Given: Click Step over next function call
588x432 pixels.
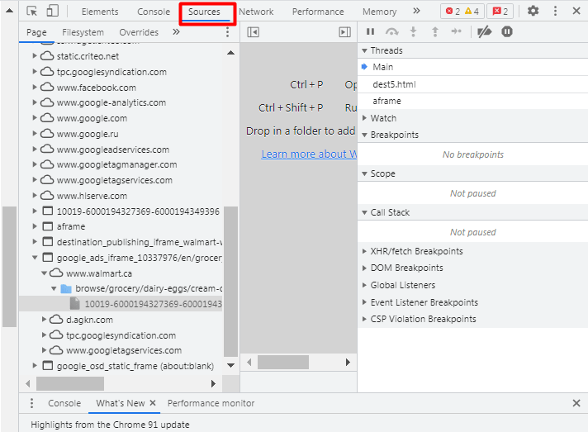Looking at the screenshot, I should (x=392, y=32).
